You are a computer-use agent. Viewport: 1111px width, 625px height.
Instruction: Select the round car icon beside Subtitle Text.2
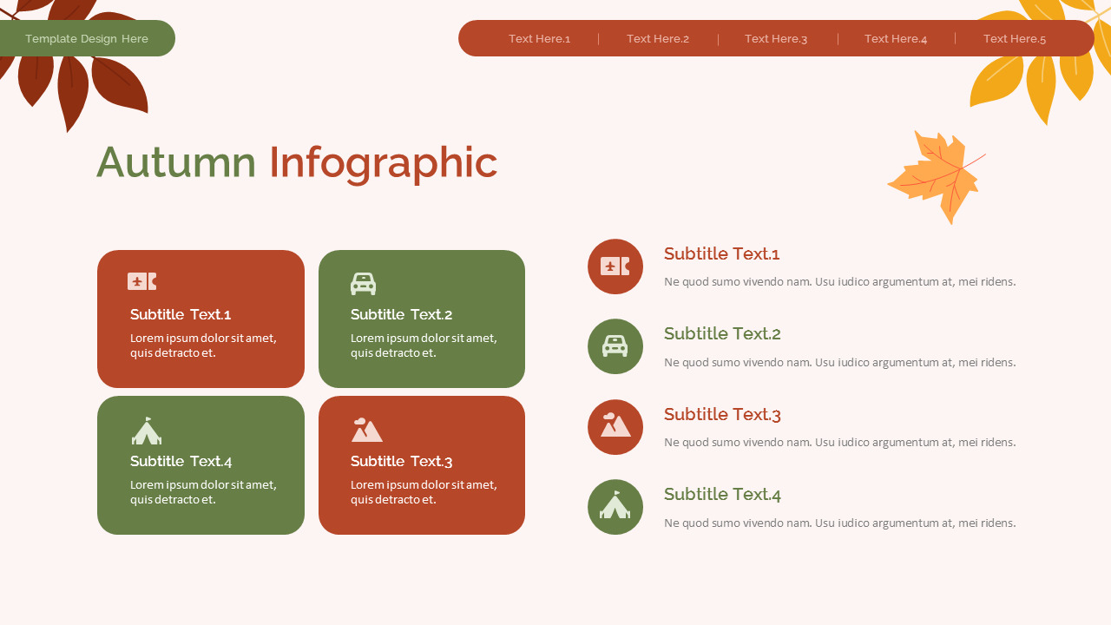pos(615,346)
